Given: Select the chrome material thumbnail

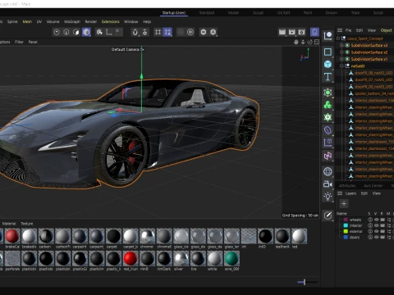Looking at the screenshot, I should 147,236.
